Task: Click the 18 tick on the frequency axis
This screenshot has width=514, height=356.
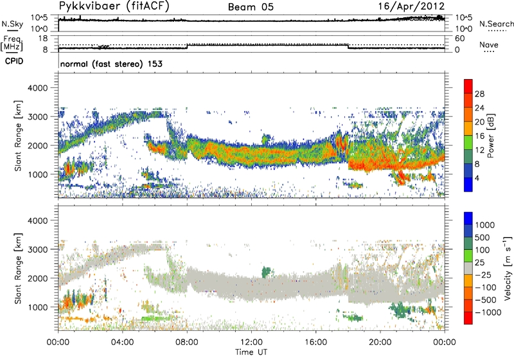Action: click(43, 39)
